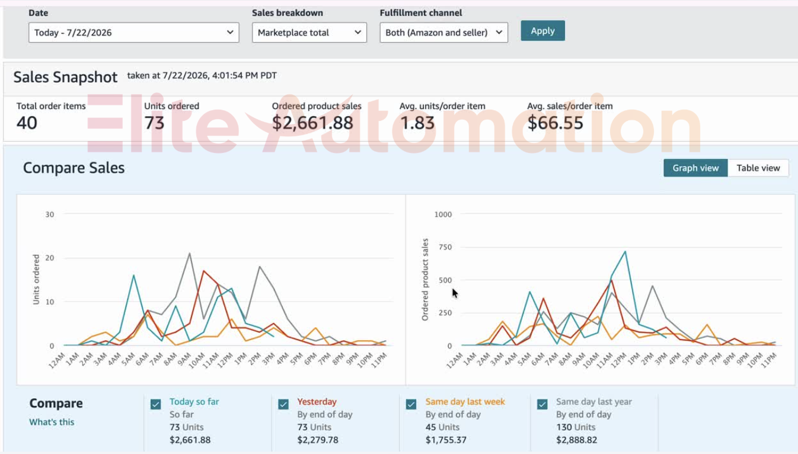798x454 pixels.
Task: Click the Avg. sales/order item value $66.55
Action: [555, 123]
